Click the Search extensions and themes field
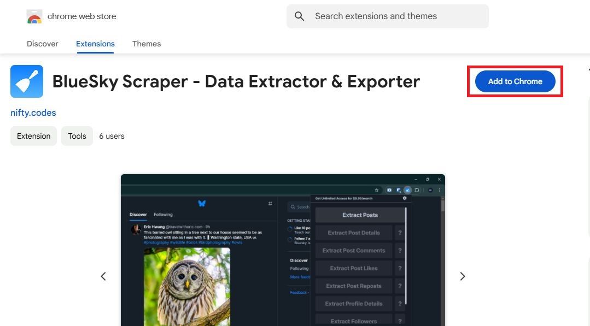The height and width of the screenshot is (326, 590). point(383,16)
